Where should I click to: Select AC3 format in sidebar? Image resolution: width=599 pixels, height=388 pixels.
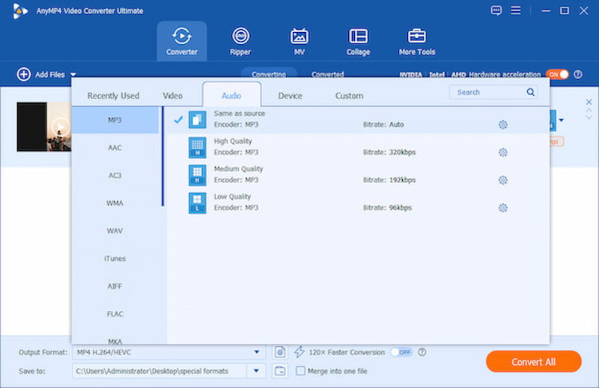pos(115,175)
